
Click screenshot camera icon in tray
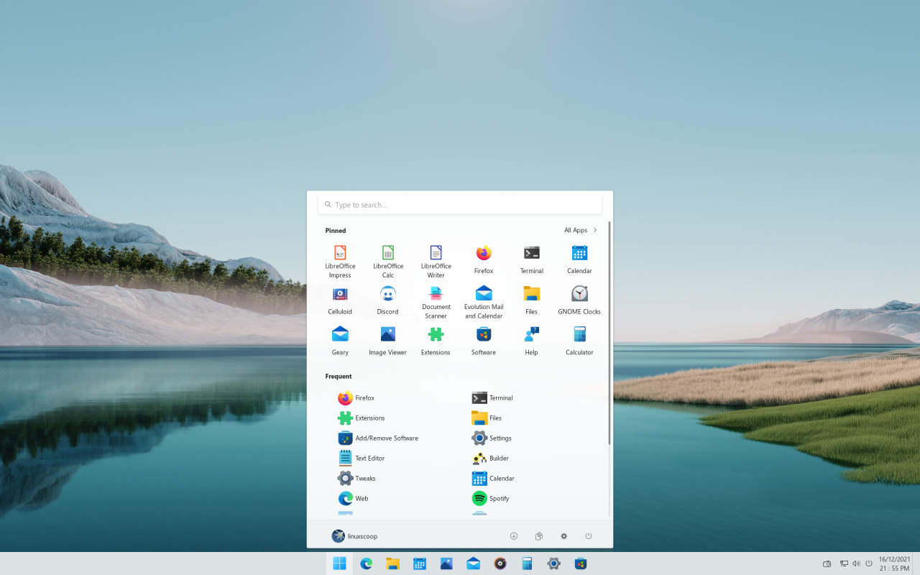pyautogui.click(x=827, y=563)
